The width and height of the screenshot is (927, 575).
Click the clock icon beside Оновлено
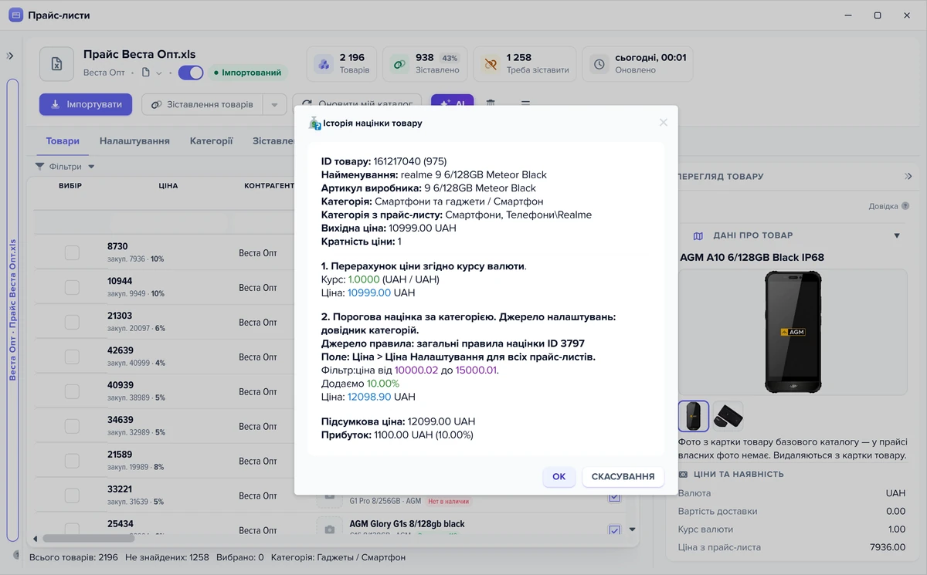pos(599,64)
